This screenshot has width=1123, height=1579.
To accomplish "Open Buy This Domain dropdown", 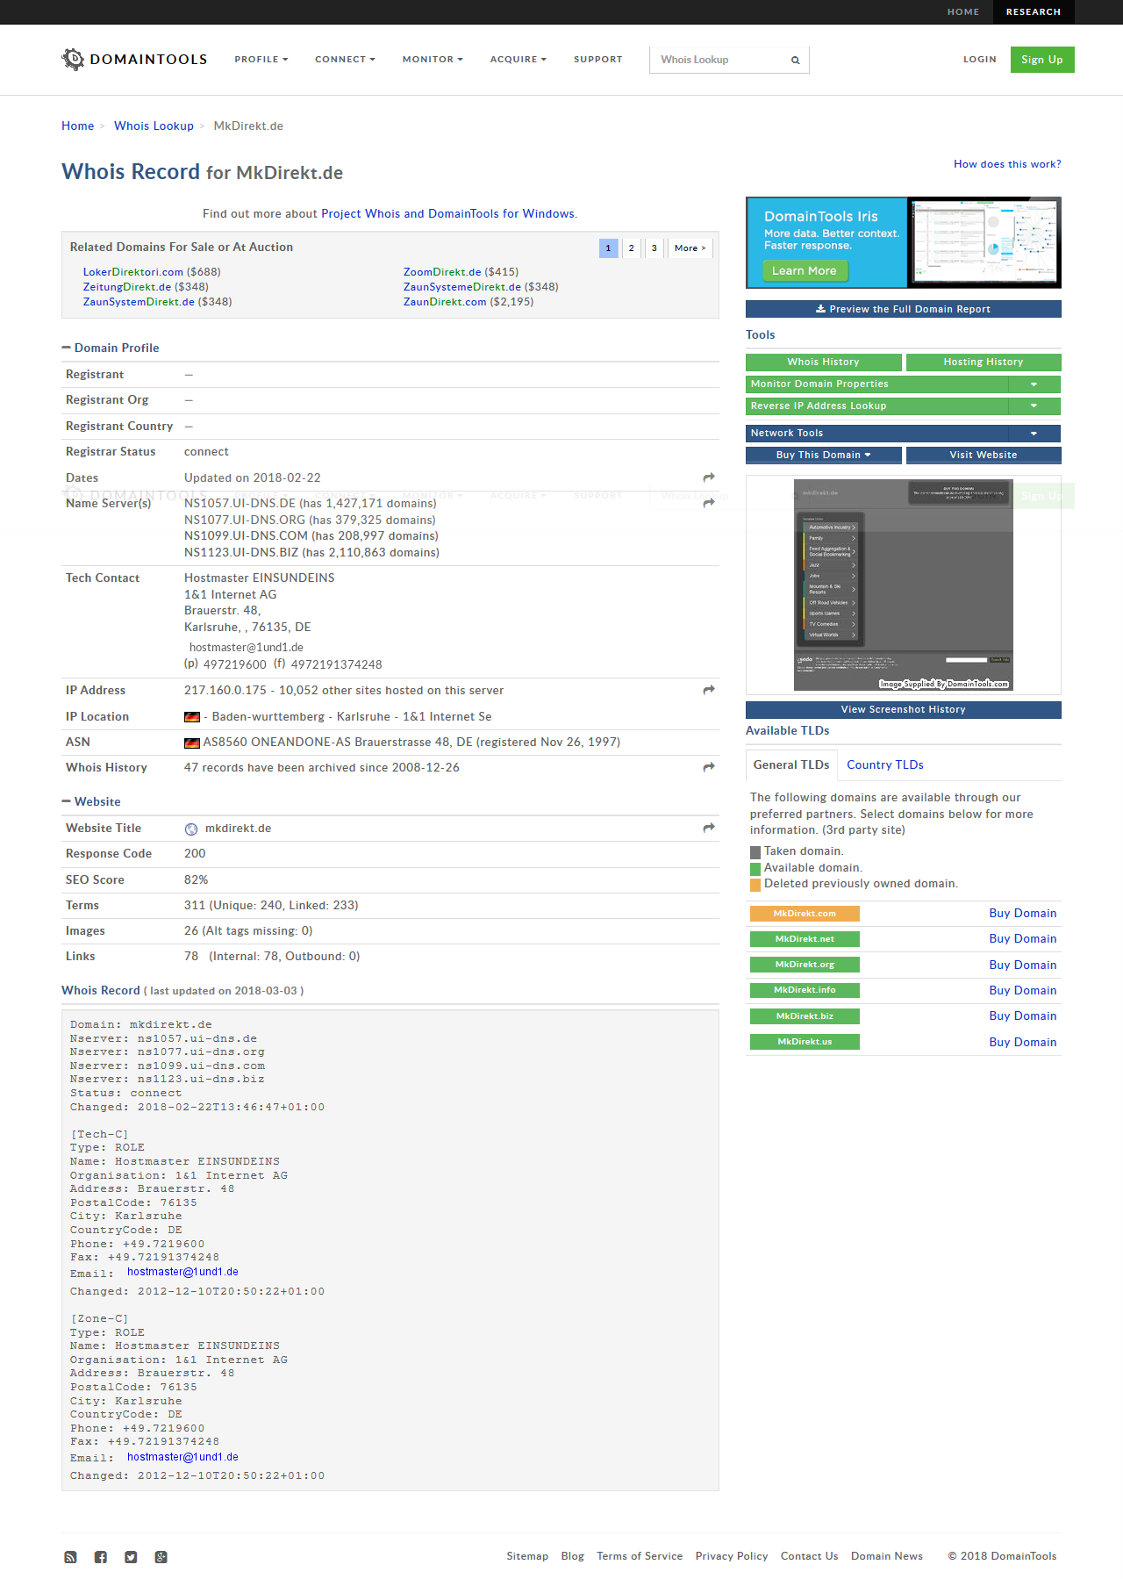I will (x=823, y=456).
